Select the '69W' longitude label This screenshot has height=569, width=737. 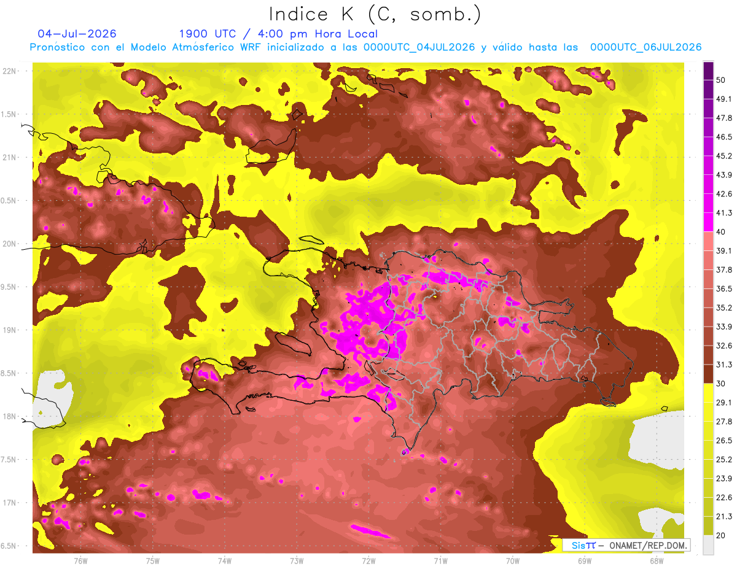585,561
